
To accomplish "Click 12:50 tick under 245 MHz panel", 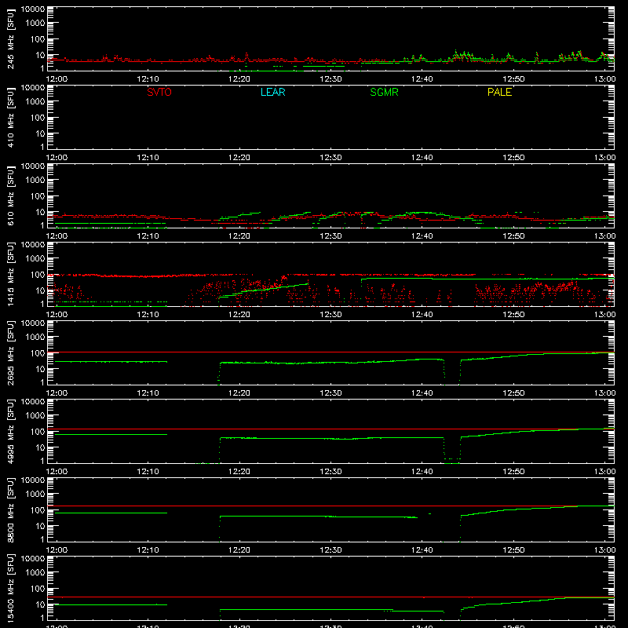I will point(513,79).
